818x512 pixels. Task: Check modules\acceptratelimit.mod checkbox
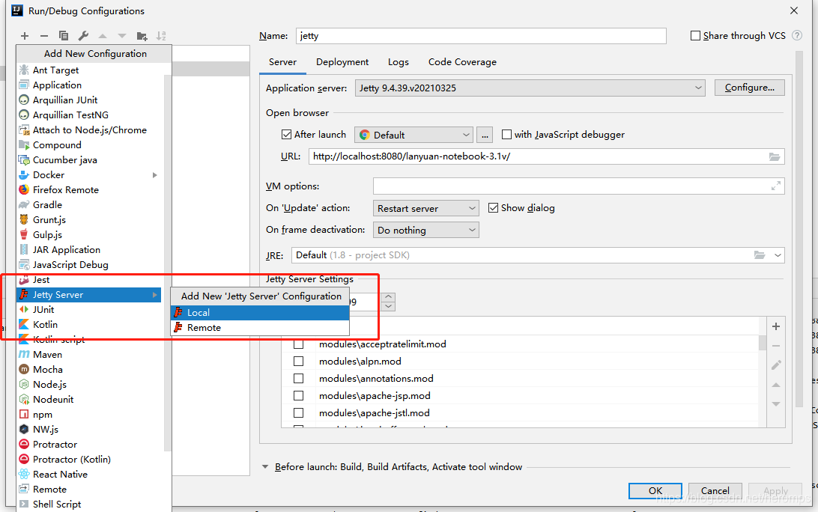tap(298, 344)
